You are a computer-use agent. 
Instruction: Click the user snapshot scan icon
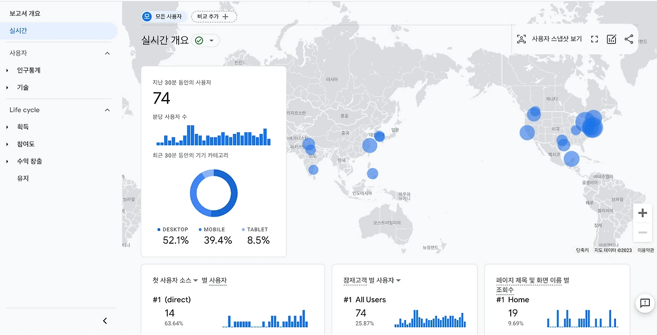[x=521, y=39]
